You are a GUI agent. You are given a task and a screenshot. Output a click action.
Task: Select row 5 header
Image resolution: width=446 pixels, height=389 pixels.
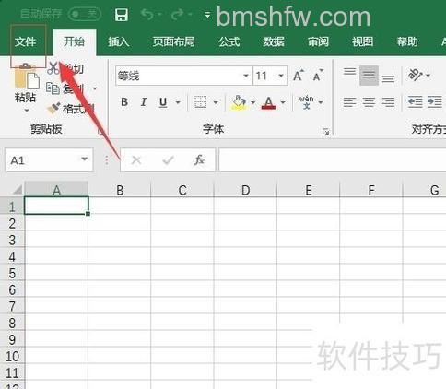click(12, 273)
